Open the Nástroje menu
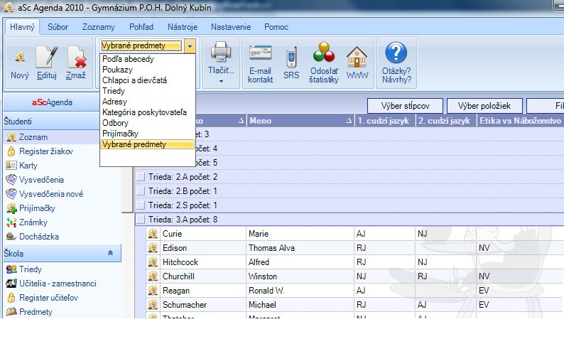Screen dimensions: 564x339 pyautogui.click(x=183, y=27)
